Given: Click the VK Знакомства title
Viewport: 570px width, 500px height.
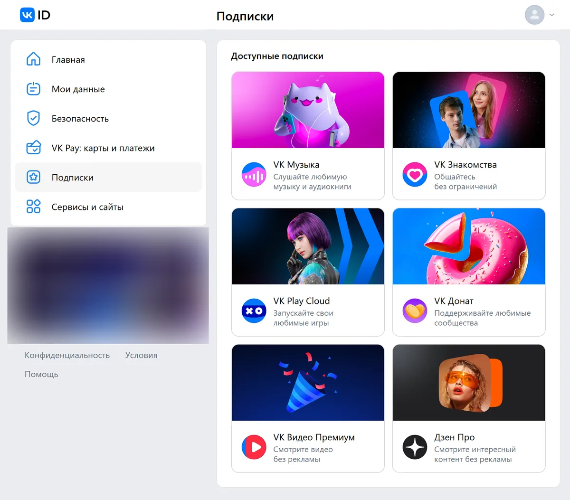Looking at the screenshot, I should click(465, 165).
